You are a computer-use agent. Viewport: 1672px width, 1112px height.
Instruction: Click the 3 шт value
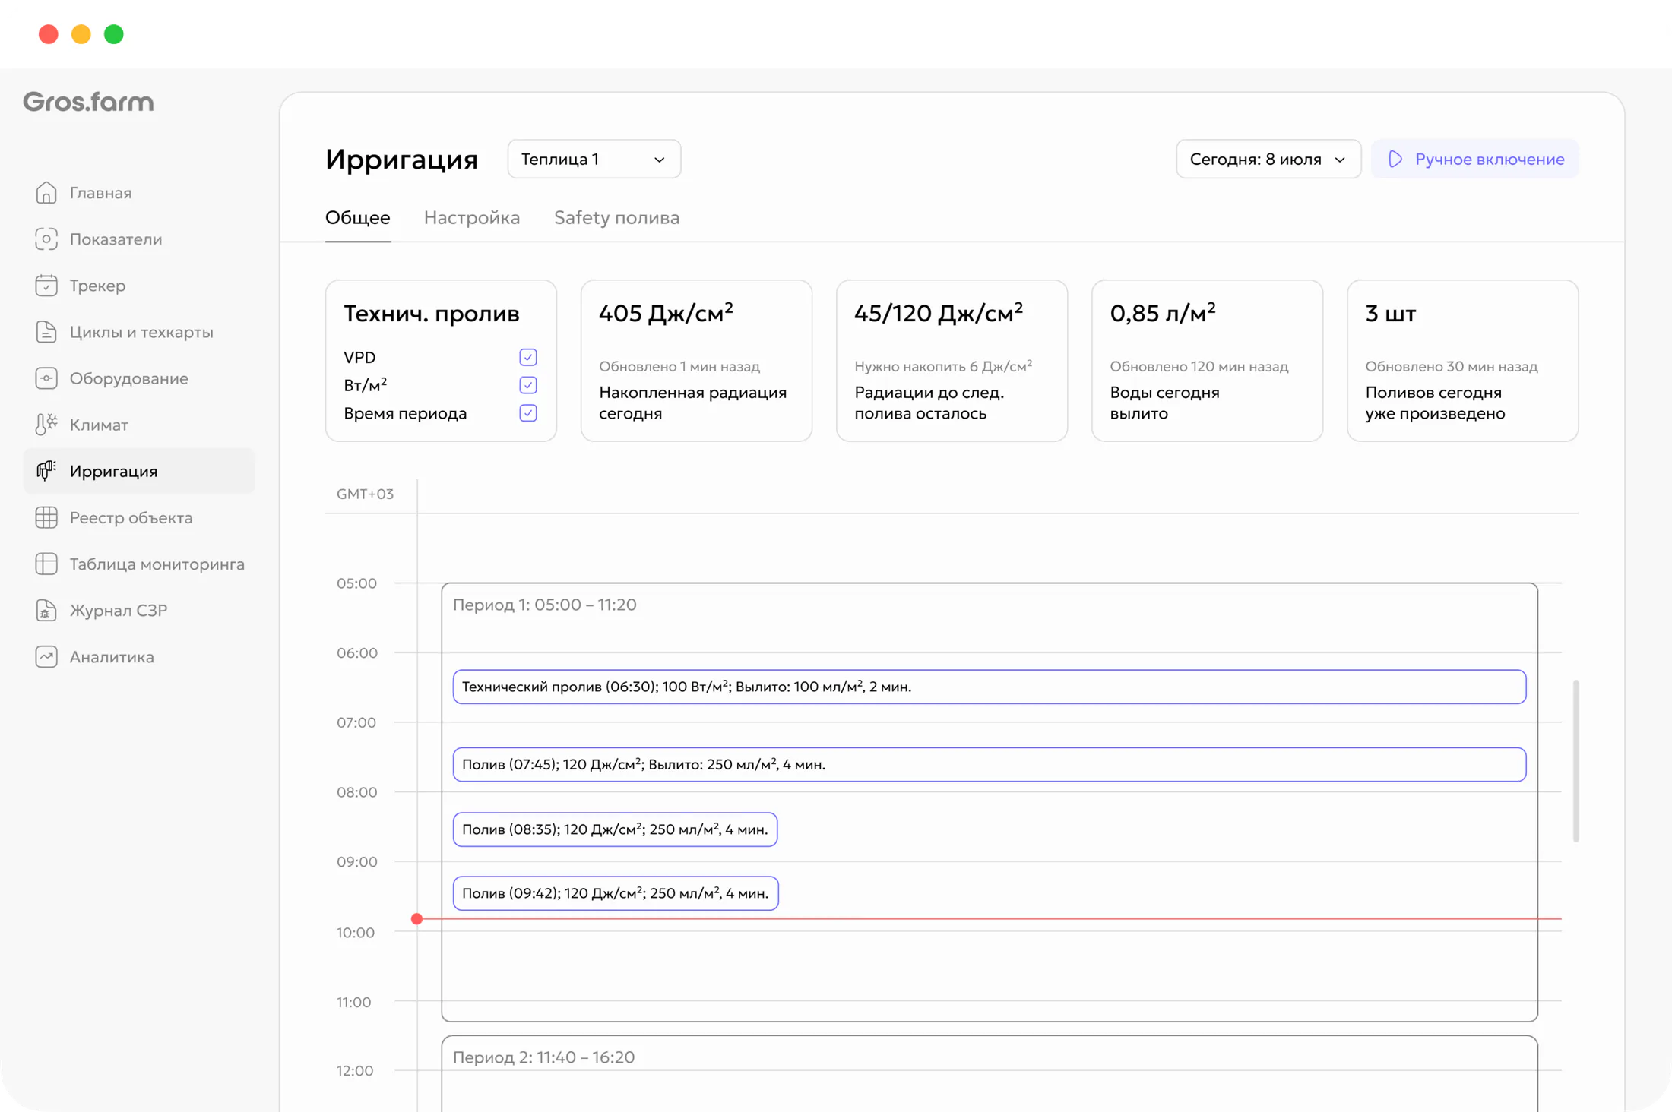1391,313
